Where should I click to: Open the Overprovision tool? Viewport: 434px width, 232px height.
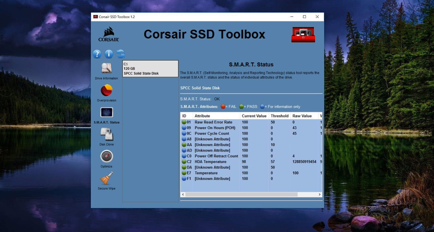tap(106, 90)
